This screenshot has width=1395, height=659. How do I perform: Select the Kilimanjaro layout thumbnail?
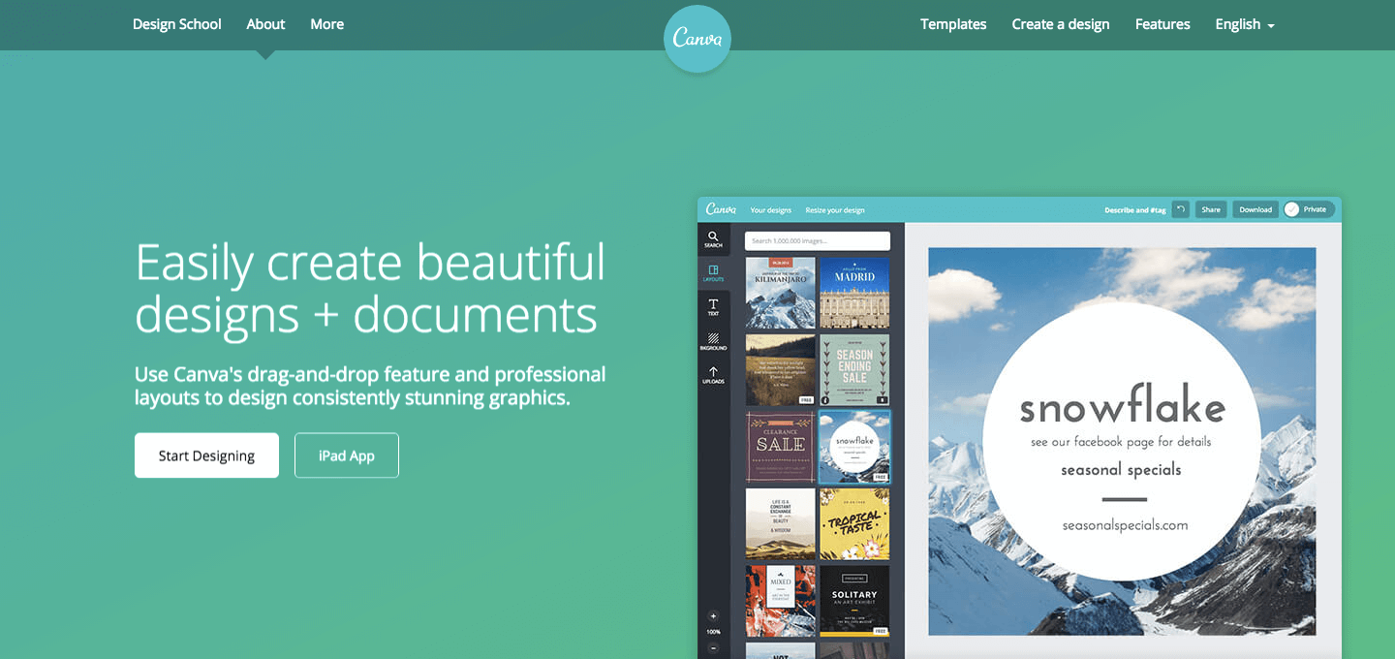coord(781,293)
